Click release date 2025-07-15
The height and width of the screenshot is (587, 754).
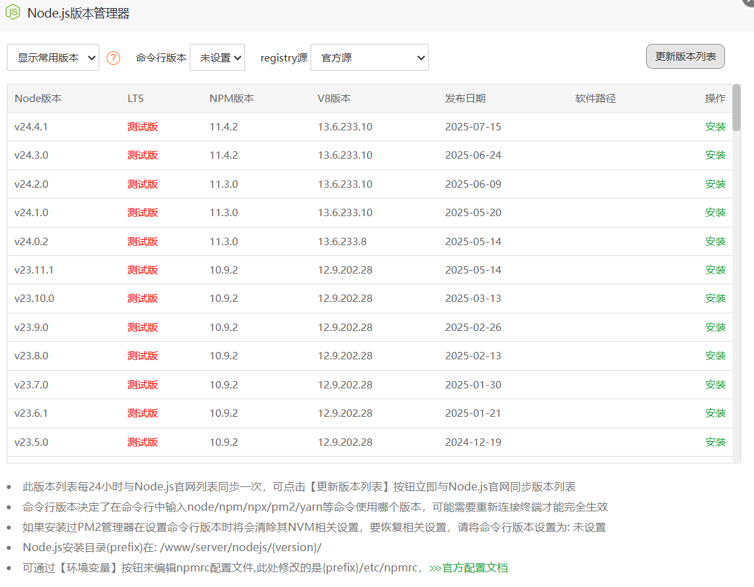473,126
